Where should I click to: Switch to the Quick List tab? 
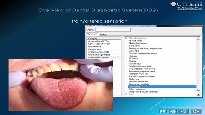click(92, 34)
